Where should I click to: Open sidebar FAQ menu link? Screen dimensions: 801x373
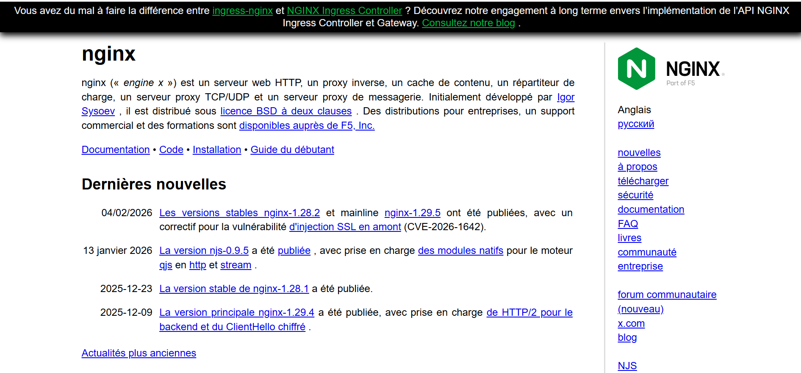click(x=628, y=224)
